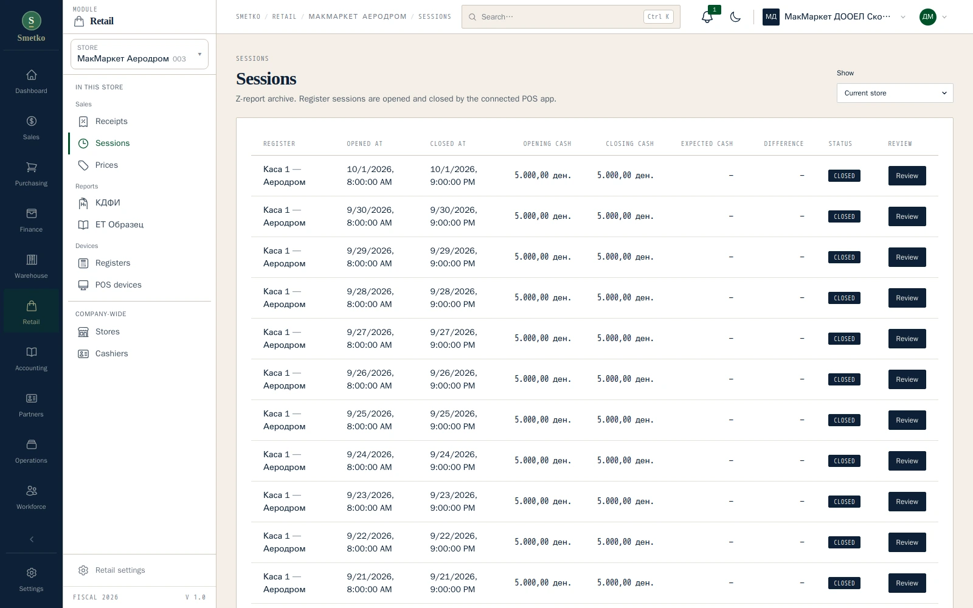973x608 pixels.
Task: Open the notifications bell
Action: tap(707, 17)
